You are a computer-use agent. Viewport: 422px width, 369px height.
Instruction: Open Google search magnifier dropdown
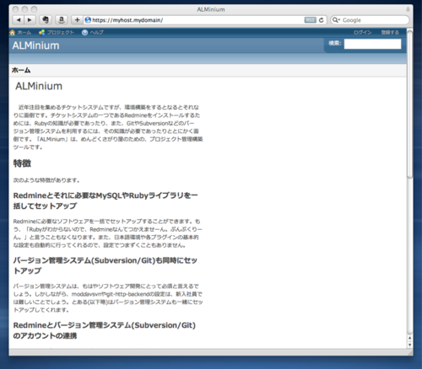coord(336,20)
